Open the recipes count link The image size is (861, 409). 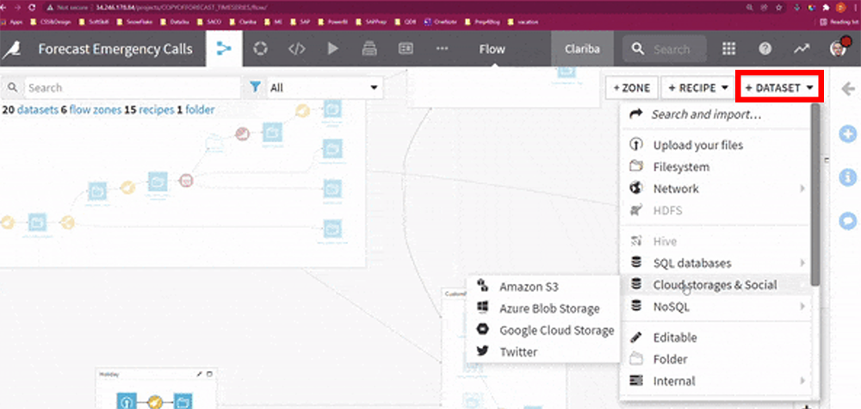(148, 110)
